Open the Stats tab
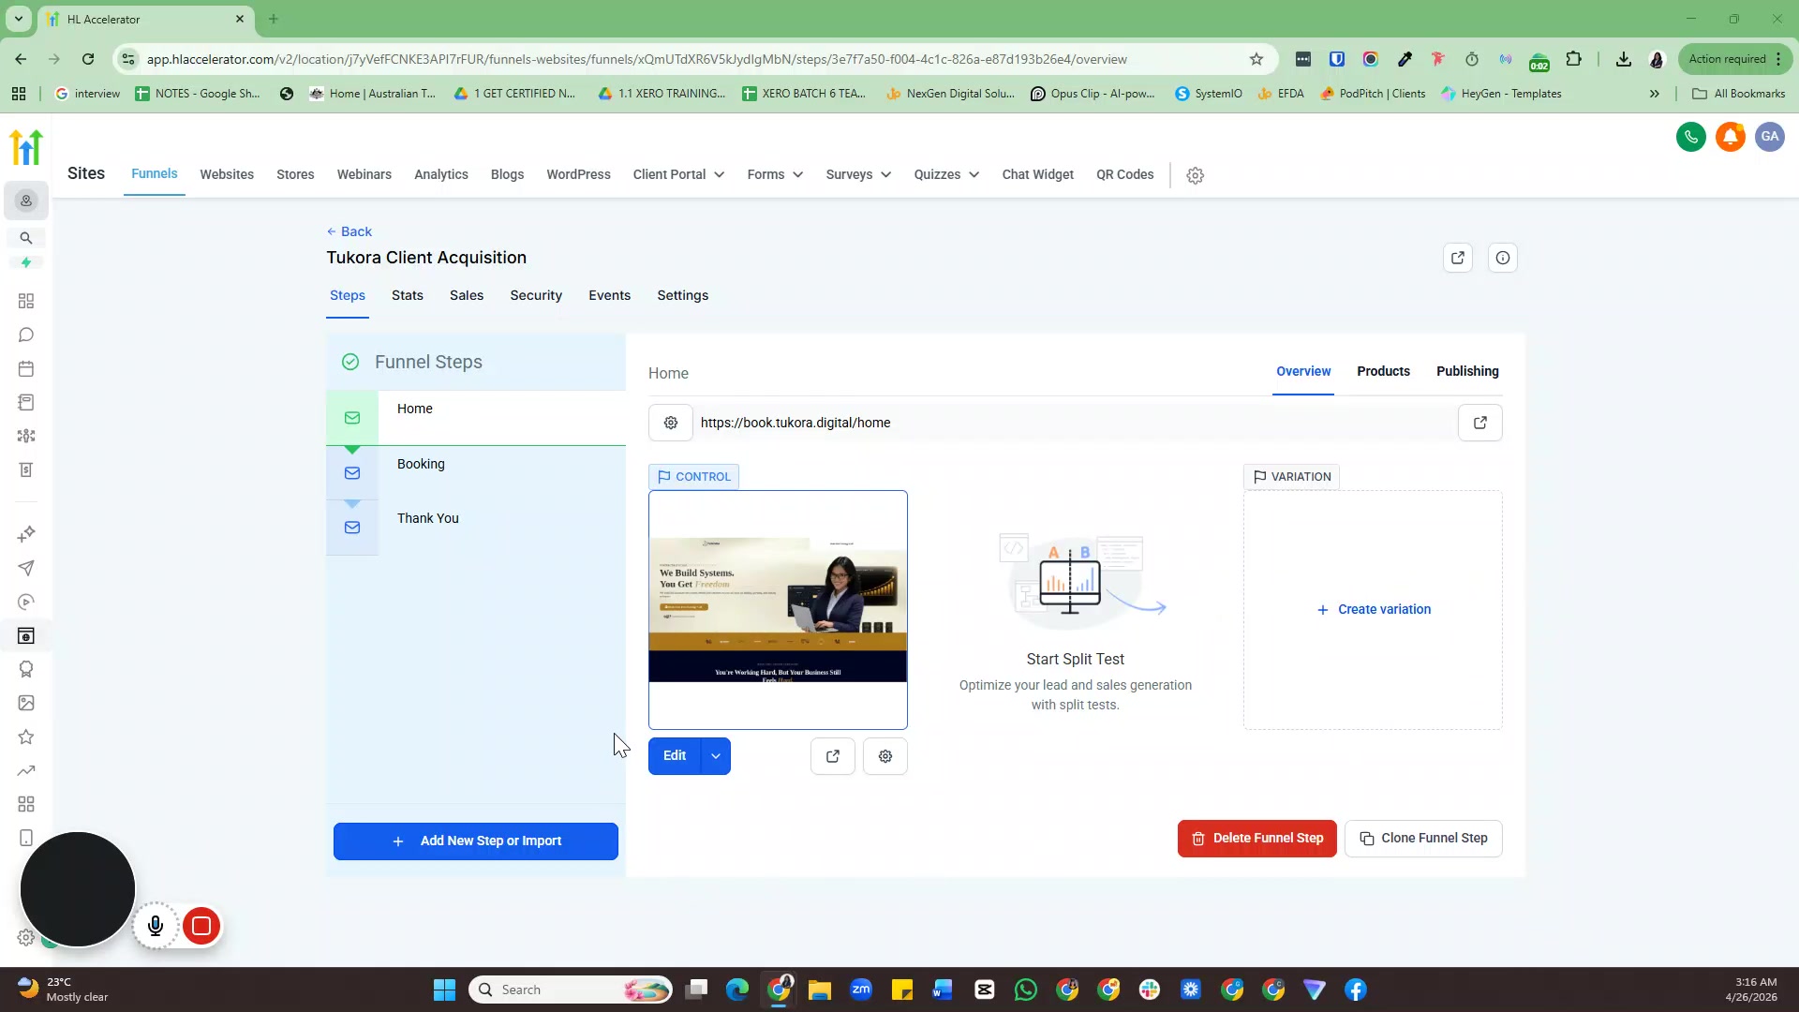 tap(407, 295)
